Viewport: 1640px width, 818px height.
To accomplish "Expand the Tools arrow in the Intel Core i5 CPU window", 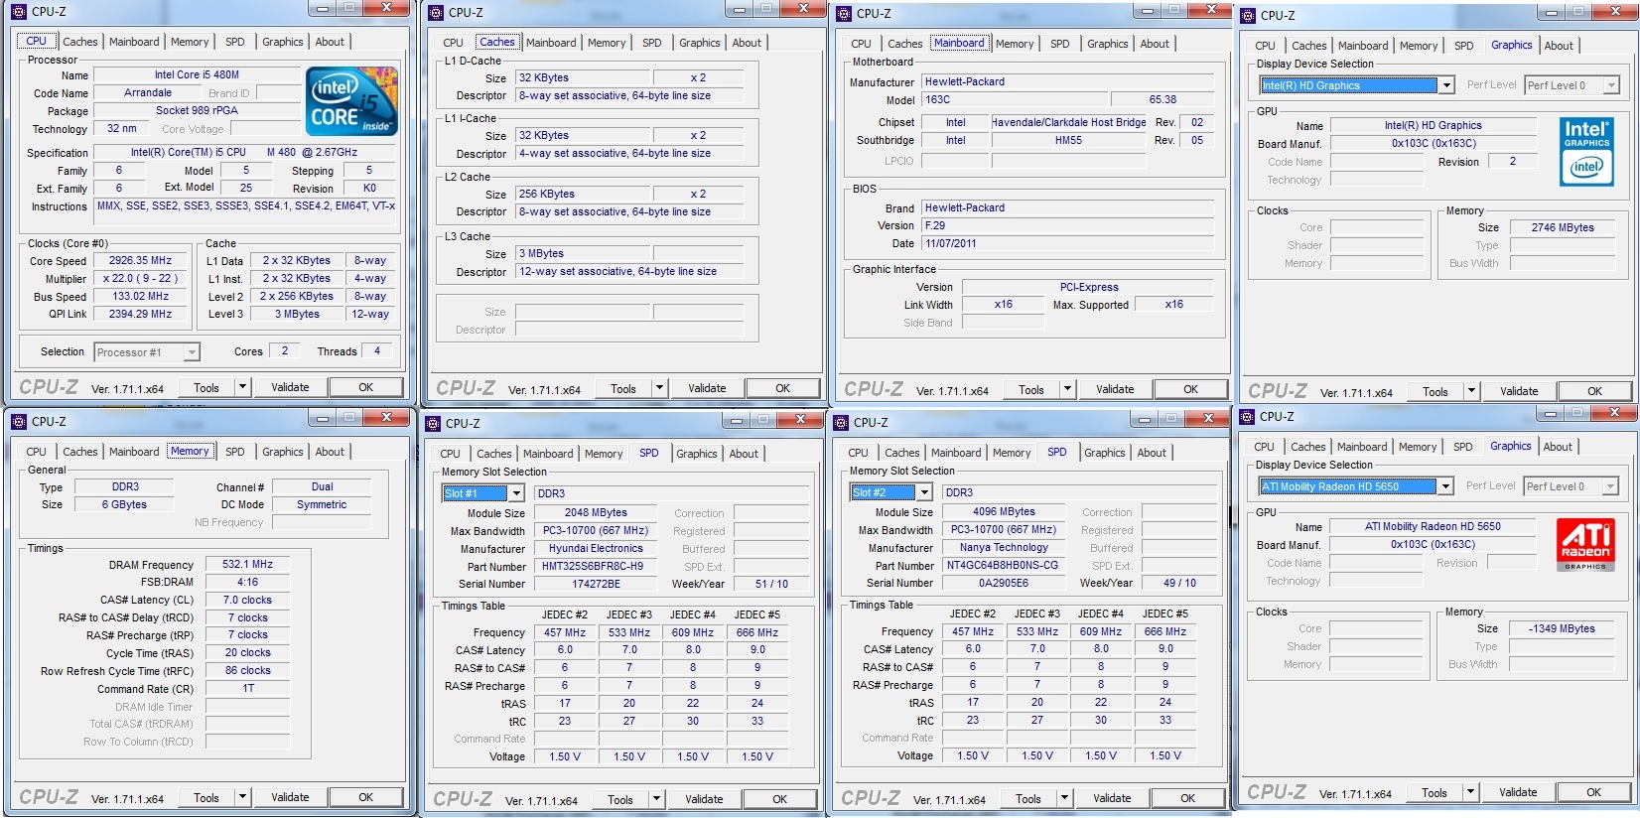I will pos(242,387).
